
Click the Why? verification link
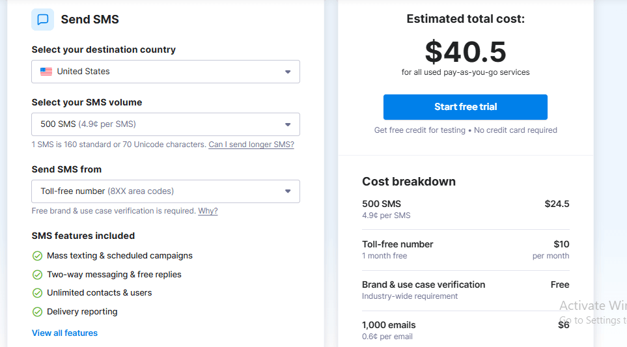[x=208, y=211]
